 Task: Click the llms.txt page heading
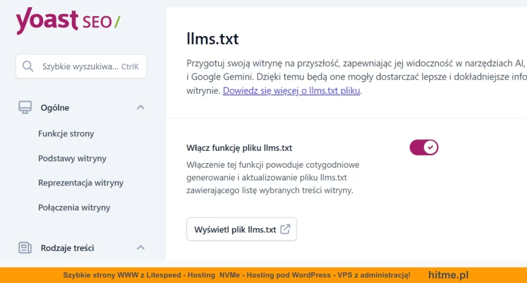(x=213, y=39)
